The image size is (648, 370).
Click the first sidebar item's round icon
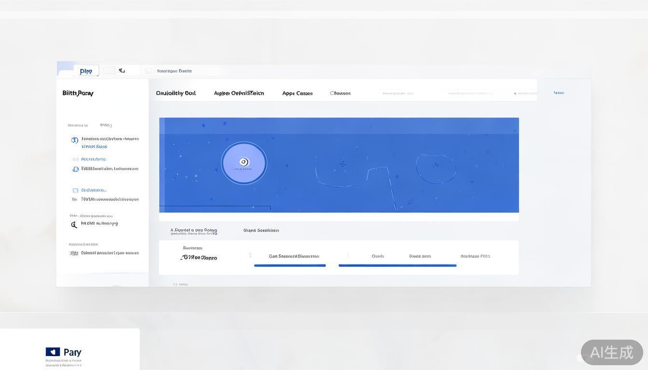(75, 140)
